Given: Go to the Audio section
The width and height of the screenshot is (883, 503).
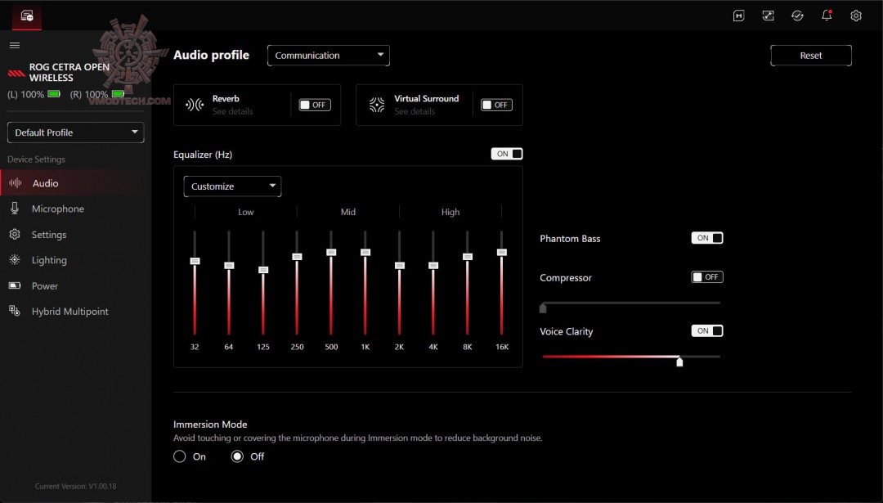Looking at the screenshot, I should pos(75,183).
